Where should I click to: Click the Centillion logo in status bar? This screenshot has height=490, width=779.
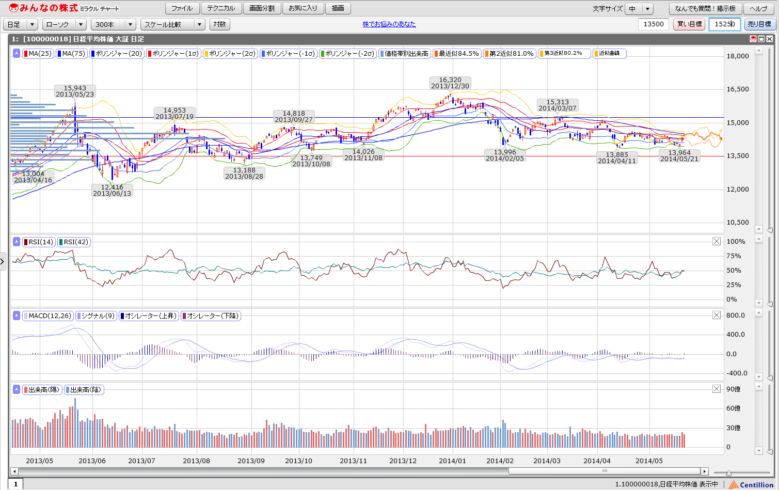click(x=751, y=484)
